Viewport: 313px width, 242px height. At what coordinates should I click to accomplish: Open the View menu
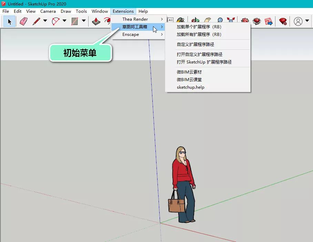pyautogui.click(x=31, y=11)
